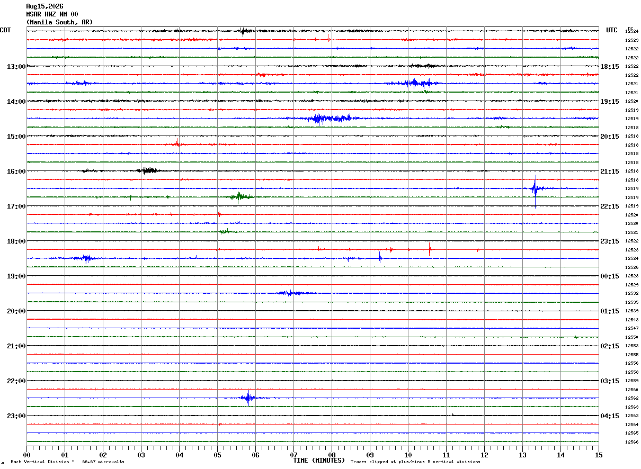
Task: Click the 15 minute tick label
Action: tap(599, 455)
